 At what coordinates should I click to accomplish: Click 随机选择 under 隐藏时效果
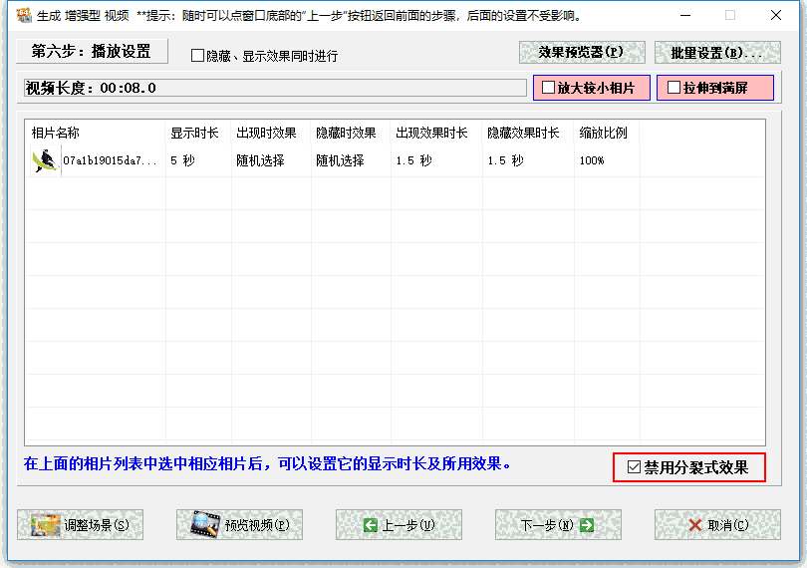tap(351, 160)
